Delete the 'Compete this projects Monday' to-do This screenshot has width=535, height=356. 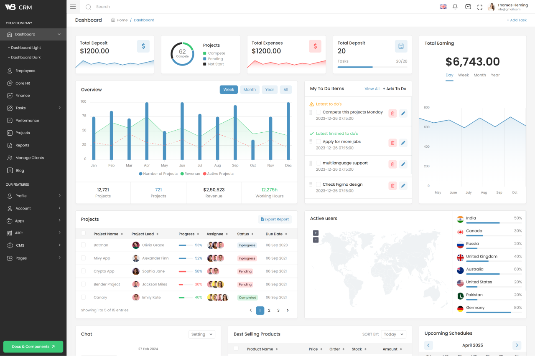point(392,113)
